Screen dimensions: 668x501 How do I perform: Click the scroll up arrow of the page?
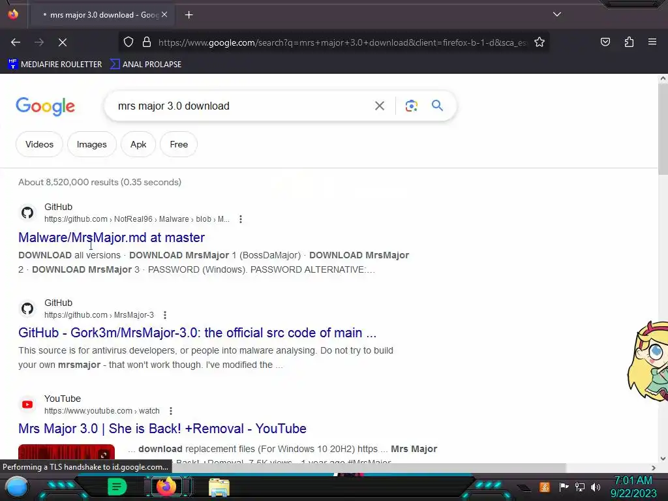click(663, 78)
